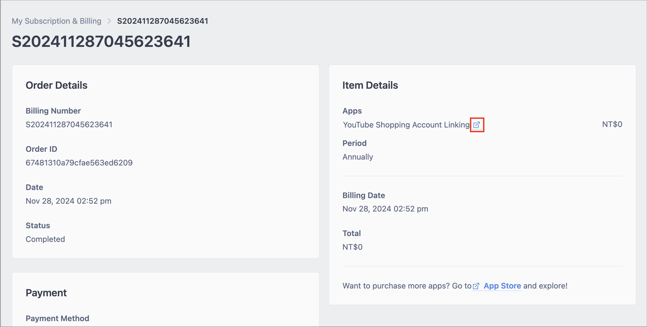Viewport: 647px width, 327px height.
Task: Click the Apps label in Item Details
Action: coord(352,111)
